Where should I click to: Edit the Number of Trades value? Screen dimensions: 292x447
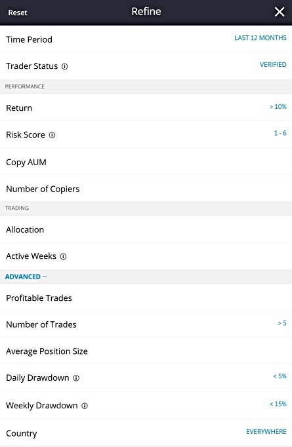coord(282,323)
